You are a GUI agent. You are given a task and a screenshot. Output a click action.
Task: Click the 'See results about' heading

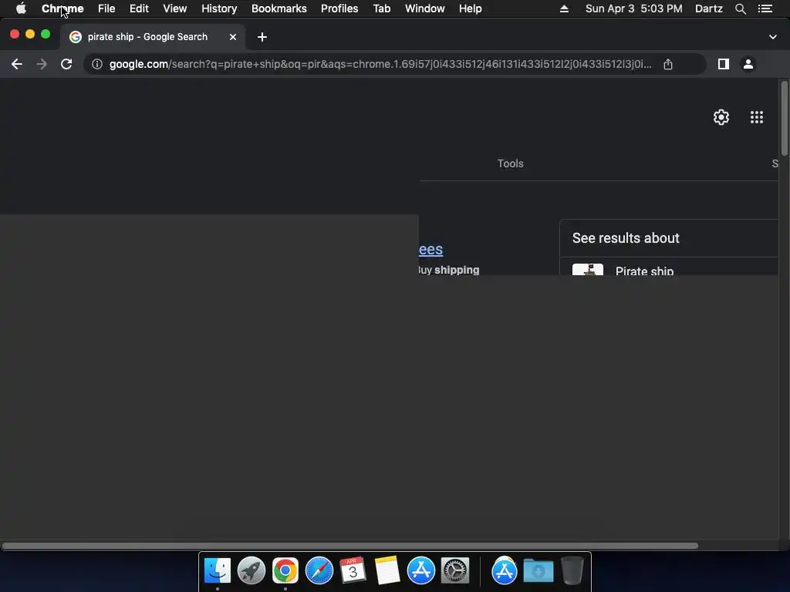coord(626,238)
